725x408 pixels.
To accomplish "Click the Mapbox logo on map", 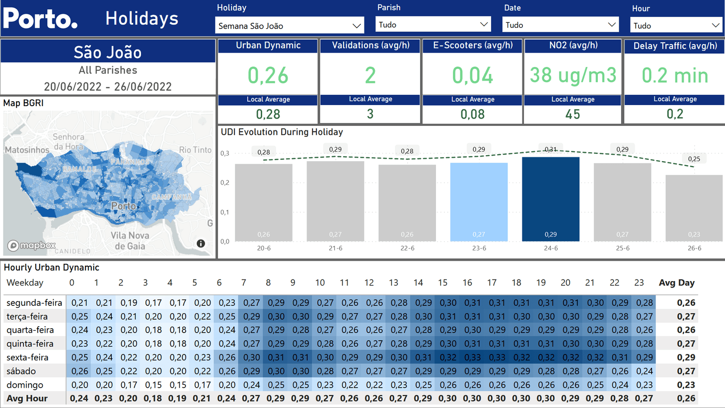I will 32,245.
